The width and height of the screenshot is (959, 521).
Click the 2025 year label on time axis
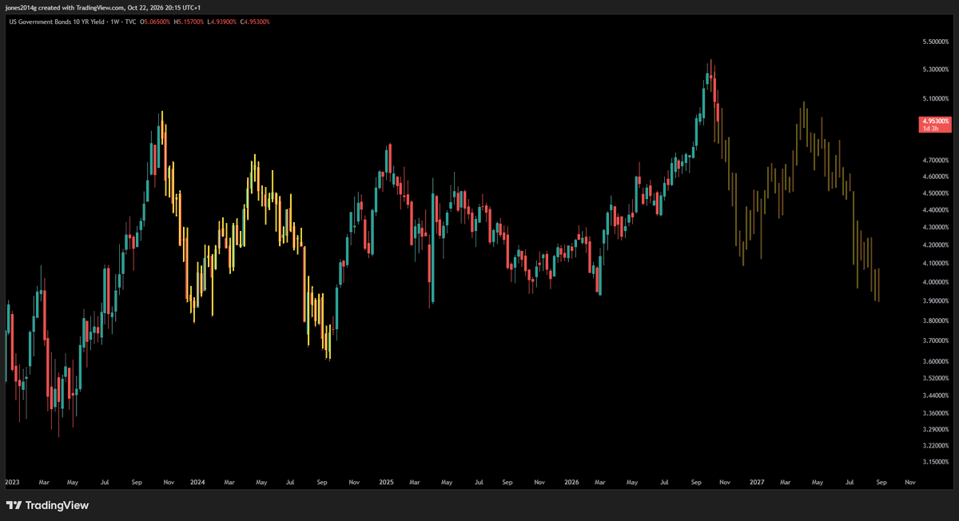coord(386,483)
